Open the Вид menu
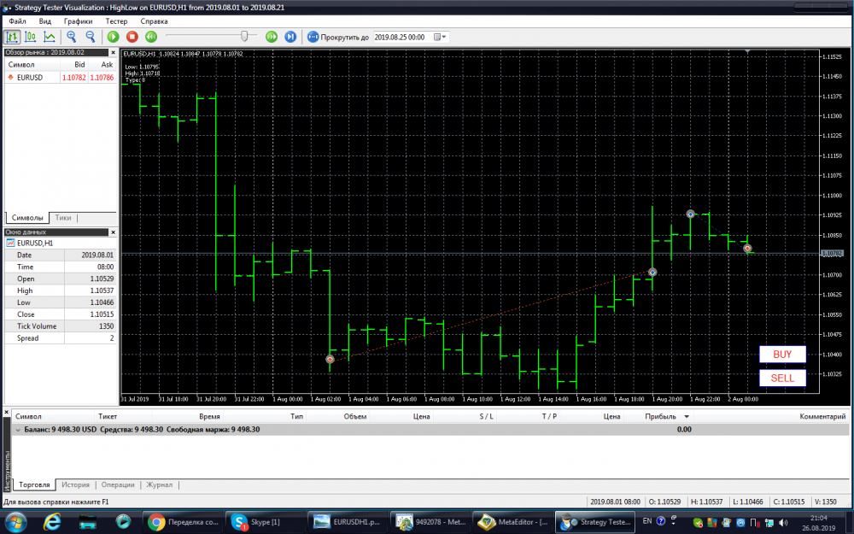This screenshot has width=854, height=534. point(45,21)
